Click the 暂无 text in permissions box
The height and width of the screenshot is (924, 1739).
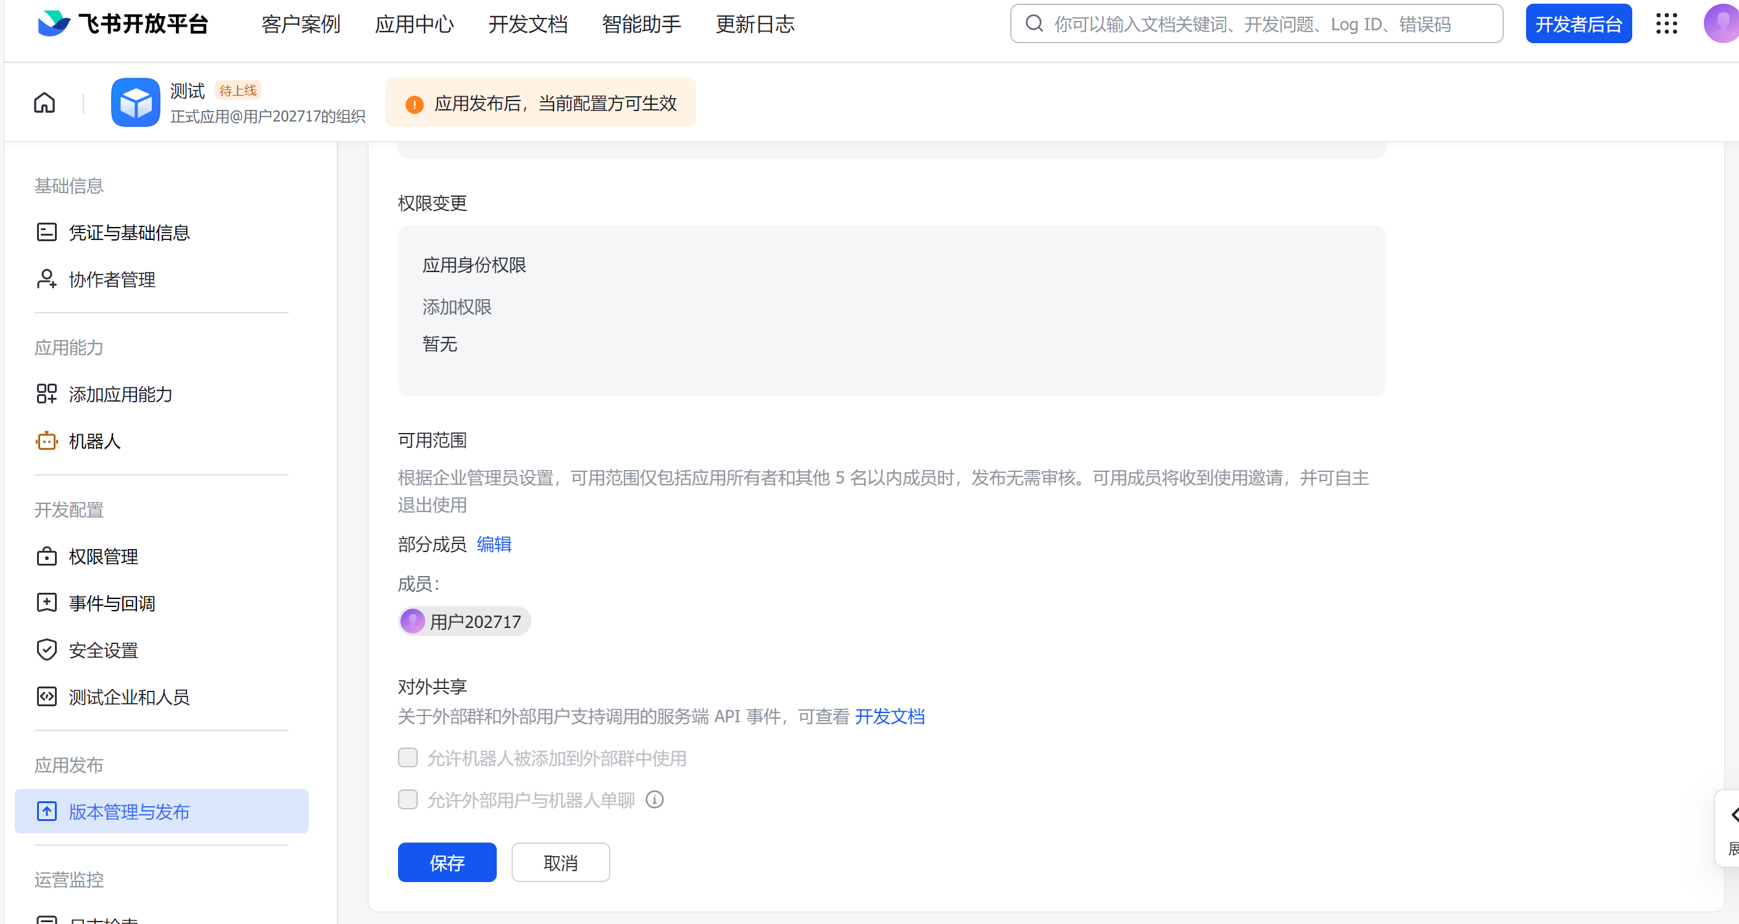click(439, 344)
